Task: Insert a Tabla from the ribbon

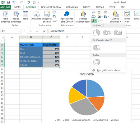Action: (26, 15)
